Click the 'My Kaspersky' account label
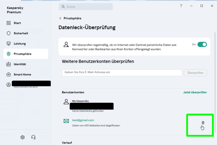The height and width of the screenshot is (145, 217). click(80, 101)
